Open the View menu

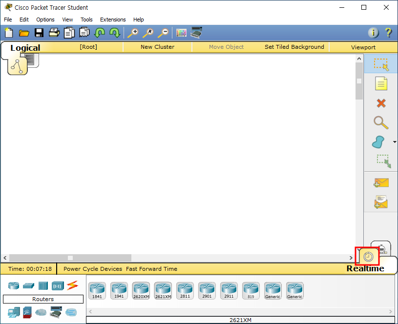click(67, 20)
